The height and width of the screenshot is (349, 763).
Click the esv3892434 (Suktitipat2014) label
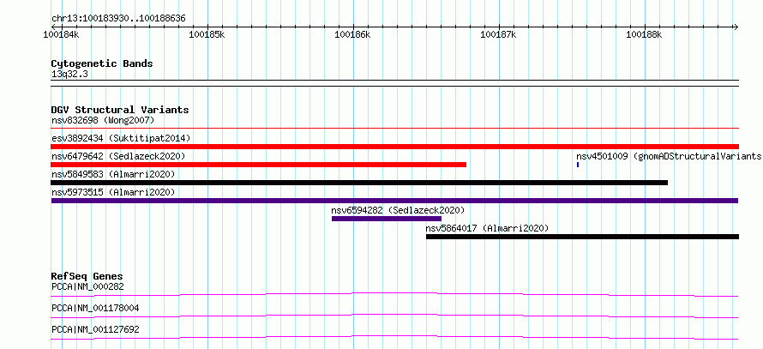pyautogui.click(x=121, y=138)
